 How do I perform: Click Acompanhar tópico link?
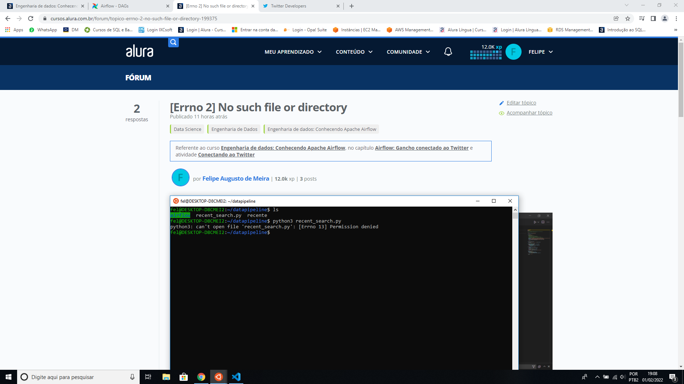[529, 112]
